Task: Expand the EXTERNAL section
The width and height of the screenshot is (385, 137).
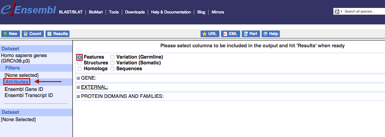Action: 78,88
